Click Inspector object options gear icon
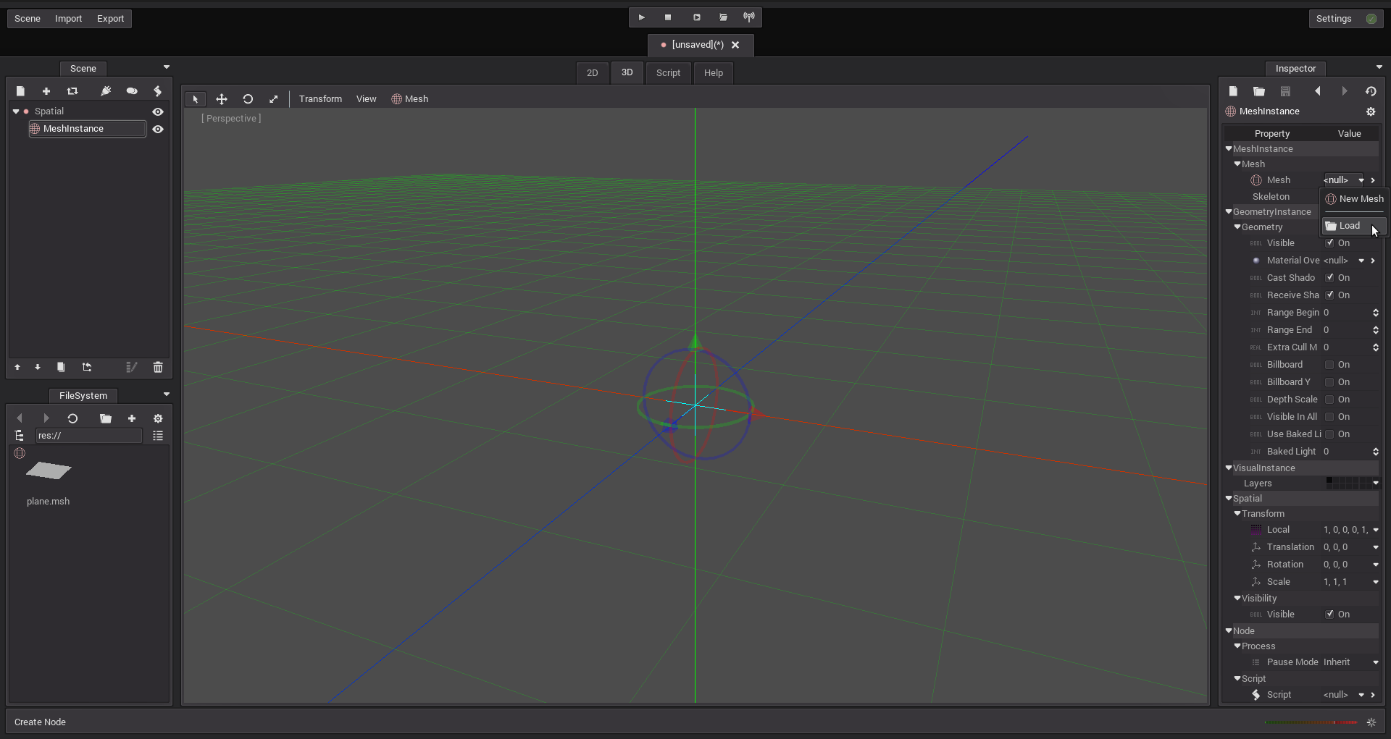The height and width of the screenshot is (739, 1391). [1371, 111]
